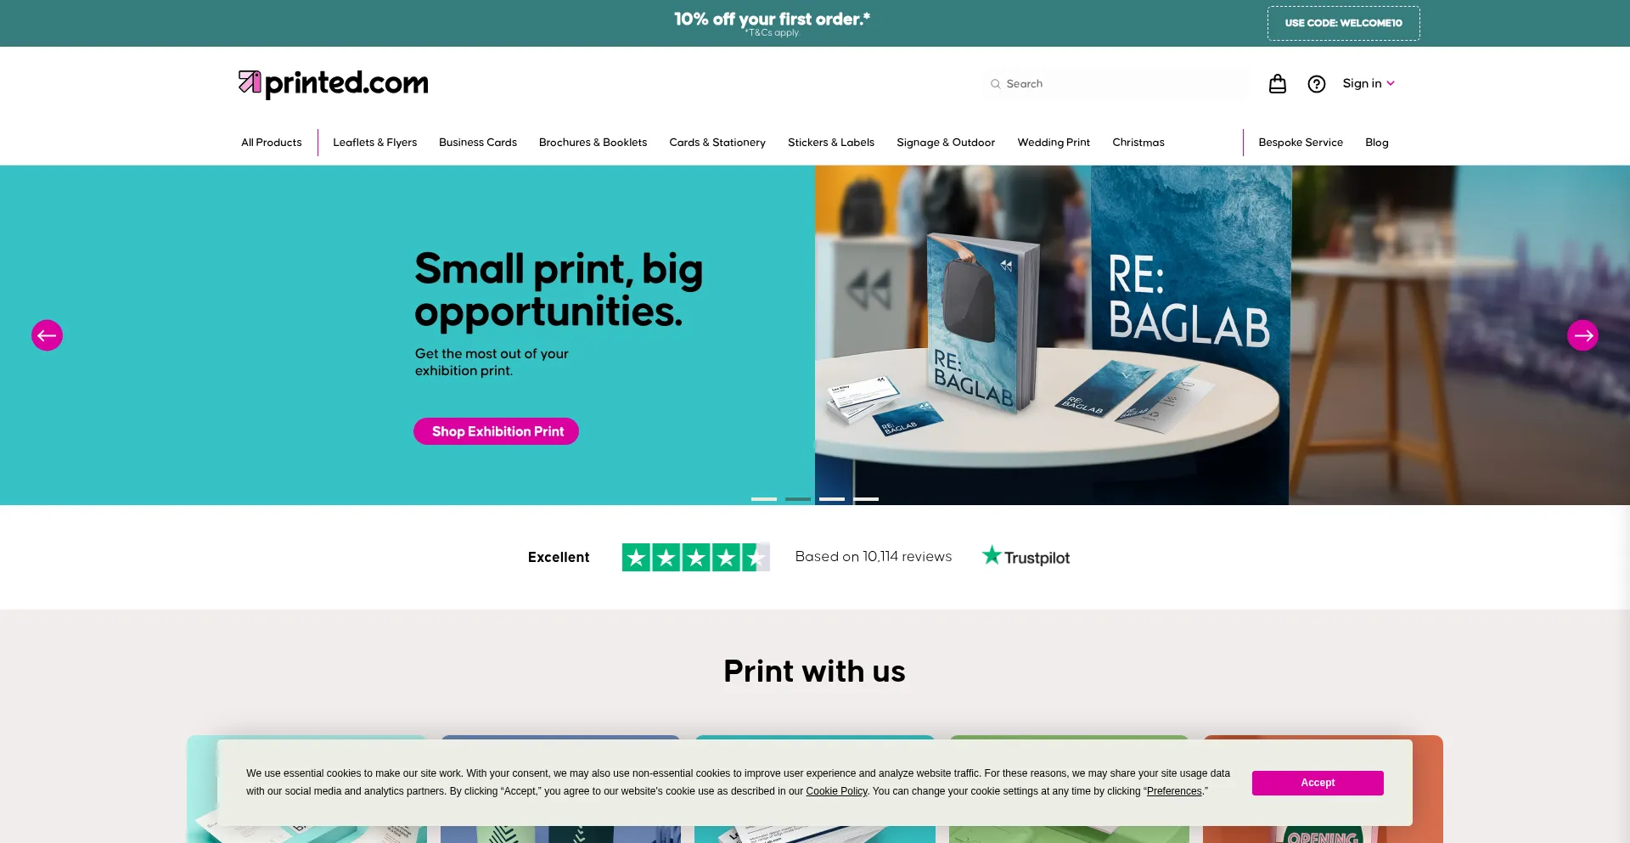Screen dimensions: 1630x843
Task: Open cookie Preferences link
Action: click(1174, 791)
